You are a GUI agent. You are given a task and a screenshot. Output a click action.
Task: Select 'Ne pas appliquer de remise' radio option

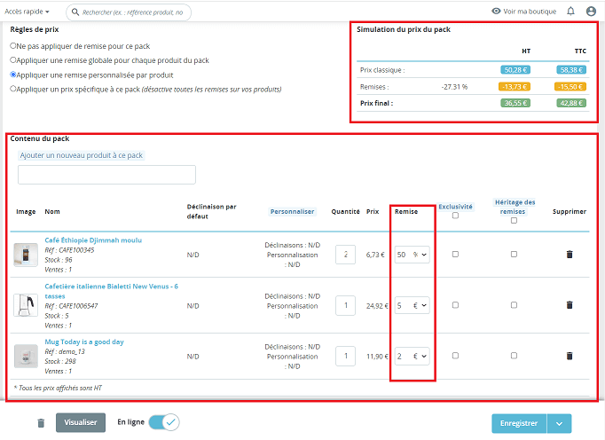click(x=13, y=44)
